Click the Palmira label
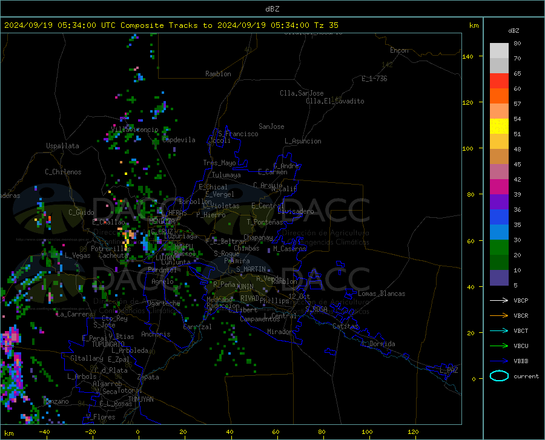This screenshot has width=545, height=440. tap(237, 261)
